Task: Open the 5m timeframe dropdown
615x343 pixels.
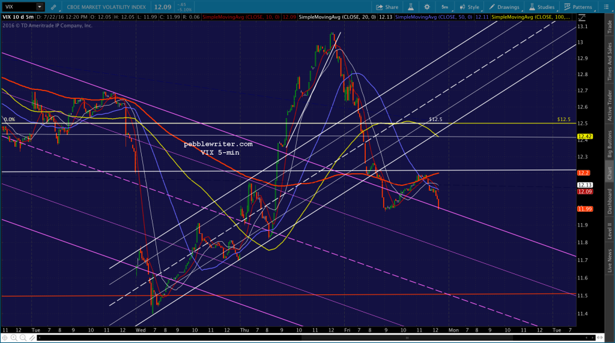Action: point(446,7)
